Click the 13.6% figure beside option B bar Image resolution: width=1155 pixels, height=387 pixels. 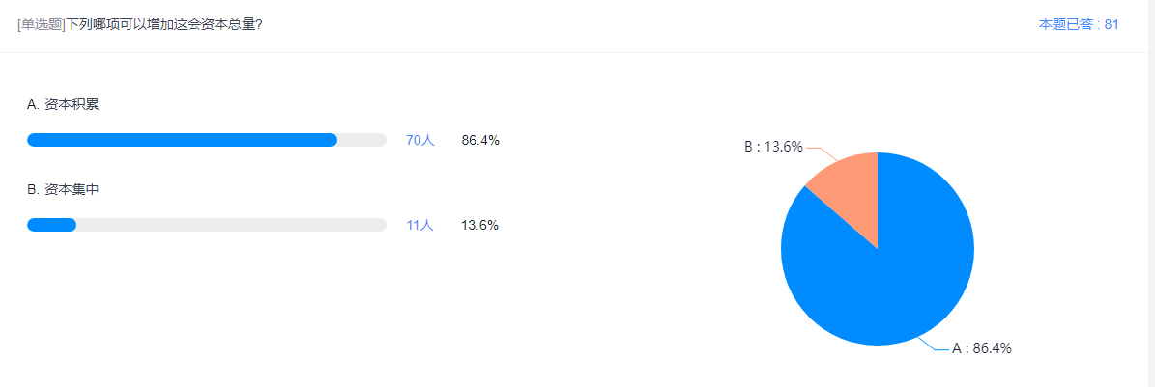coord(480,225)
